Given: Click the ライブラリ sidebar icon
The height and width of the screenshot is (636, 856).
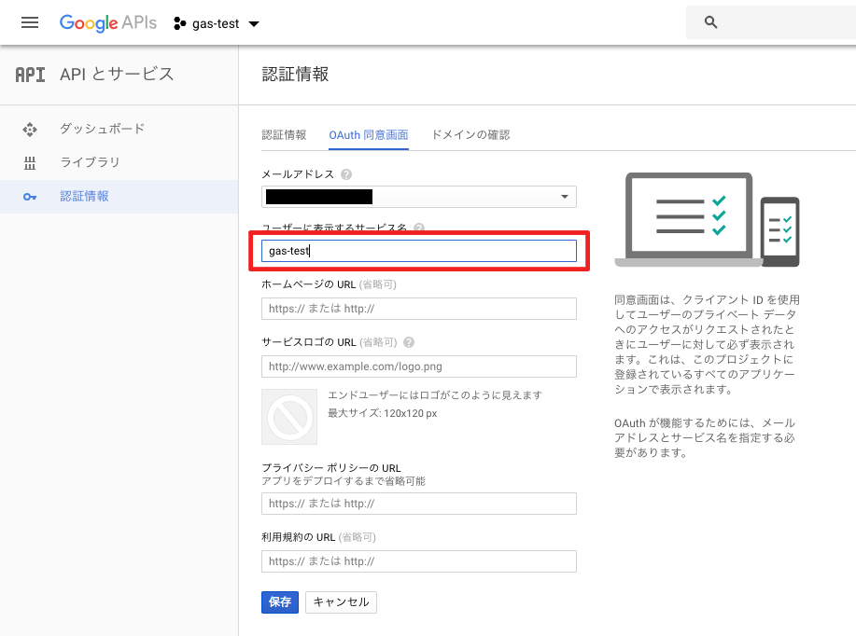Looking at the screenshot, I should click(x=32, y=162).
